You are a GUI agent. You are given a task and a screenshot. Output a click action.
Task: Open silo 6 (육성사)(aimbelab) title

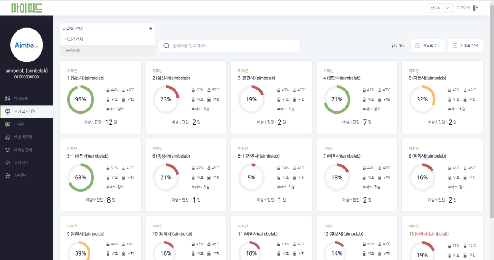coord(171,156)
